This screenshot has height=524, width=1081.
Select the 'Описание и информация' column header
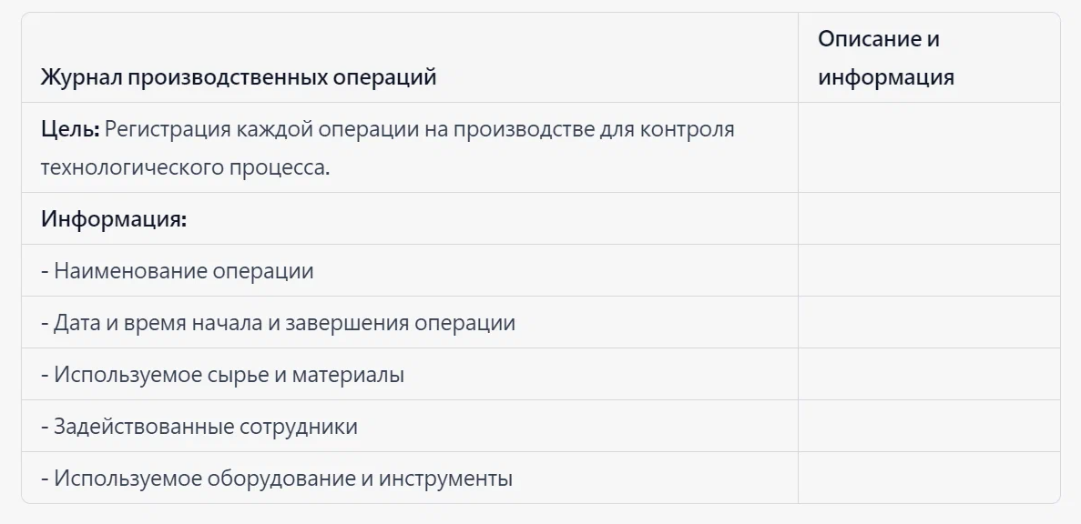point(929,58)
